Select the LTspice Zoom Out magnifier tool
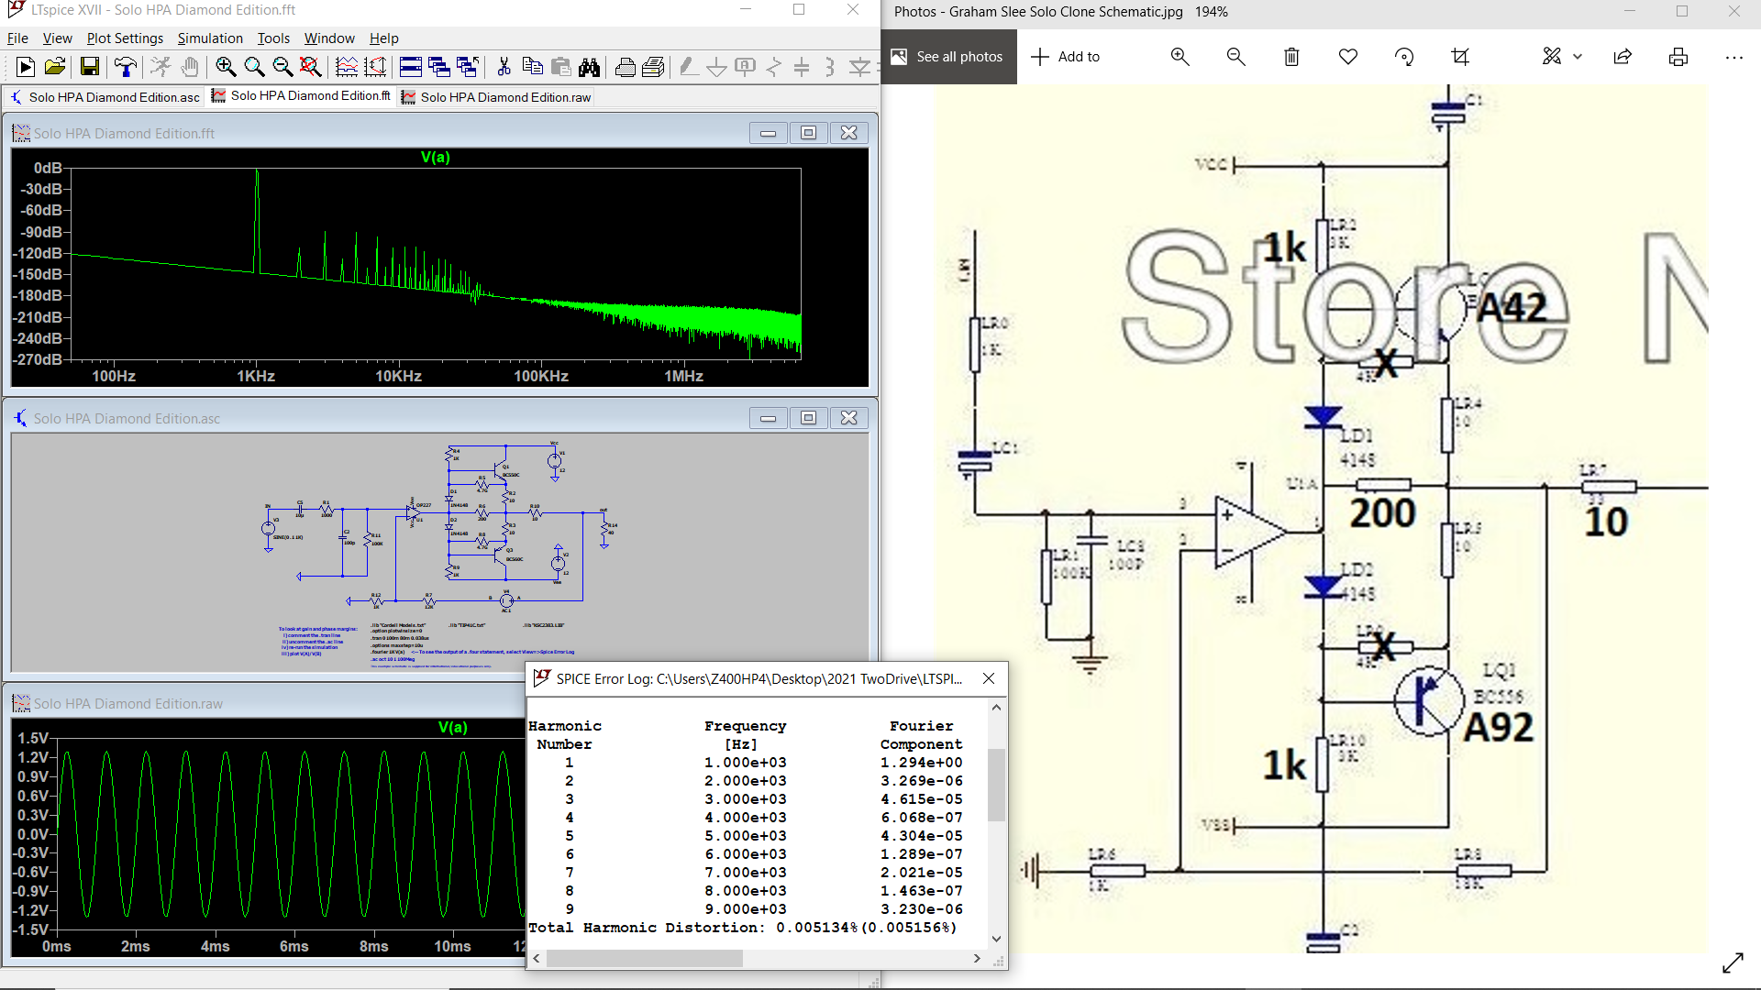Viewport: 1761px width, 990px height. (282, 67)
